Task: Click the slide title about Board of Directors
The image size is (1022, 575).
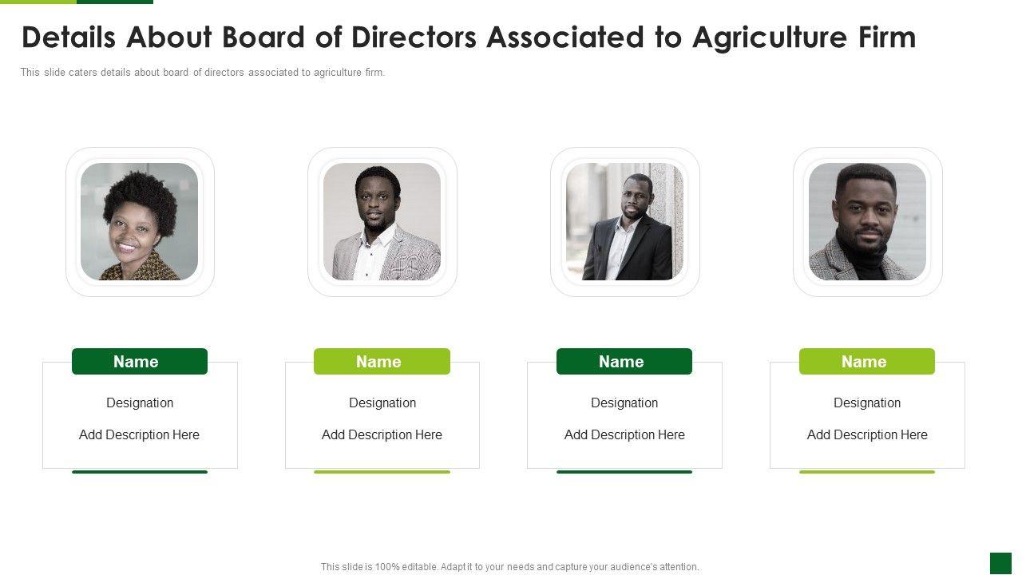Action: click(x=469, y=38)
